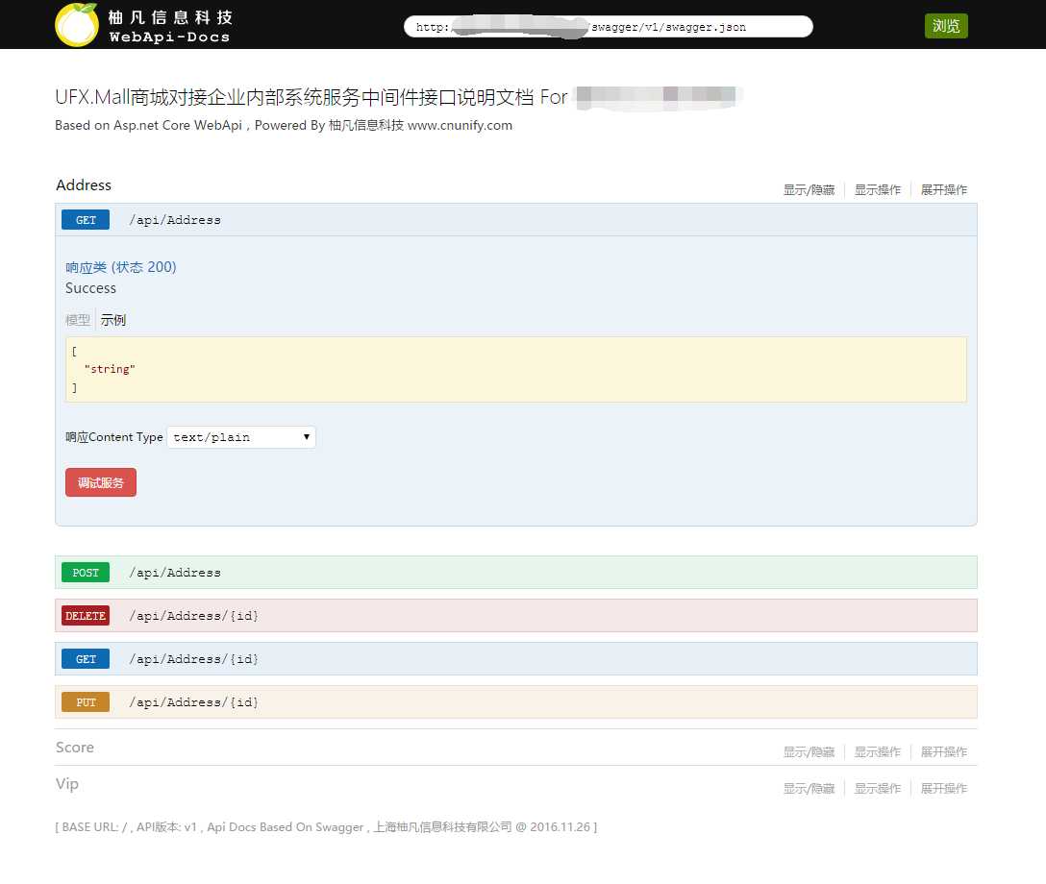Screen dimensions: 1046x884
Task: Click the UFX.Mall document title text
Action: tap(311, 97)
